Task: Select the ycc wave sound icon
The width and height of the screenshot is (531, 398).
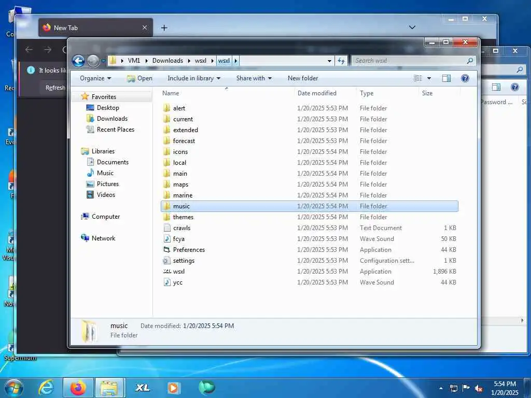Action: pyautogui.click(x=166, y=282)
